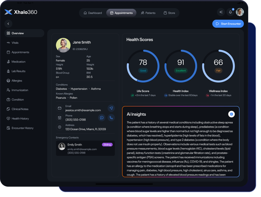Open the Patients tab
The height and width of the screenshot is (197, 261).
(x=148, y=13)
